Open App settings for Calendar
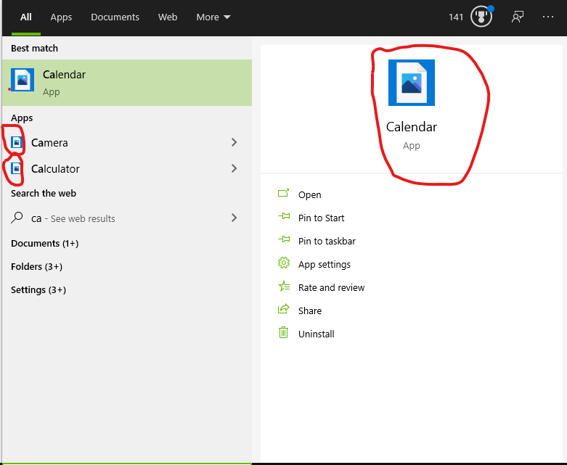Screen dimensions: 567x465 325,265
